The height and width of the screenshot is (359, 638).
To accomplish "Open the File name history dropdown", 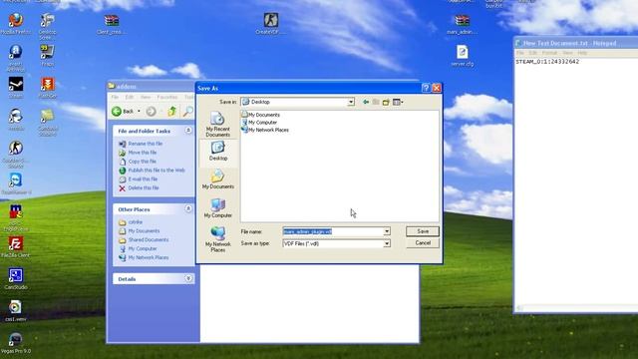I will [x=387, y=231].
